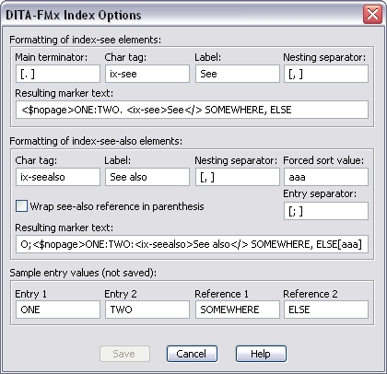Select the Reference 1 field with SOMEWHERE

click(x=238, y=310)
